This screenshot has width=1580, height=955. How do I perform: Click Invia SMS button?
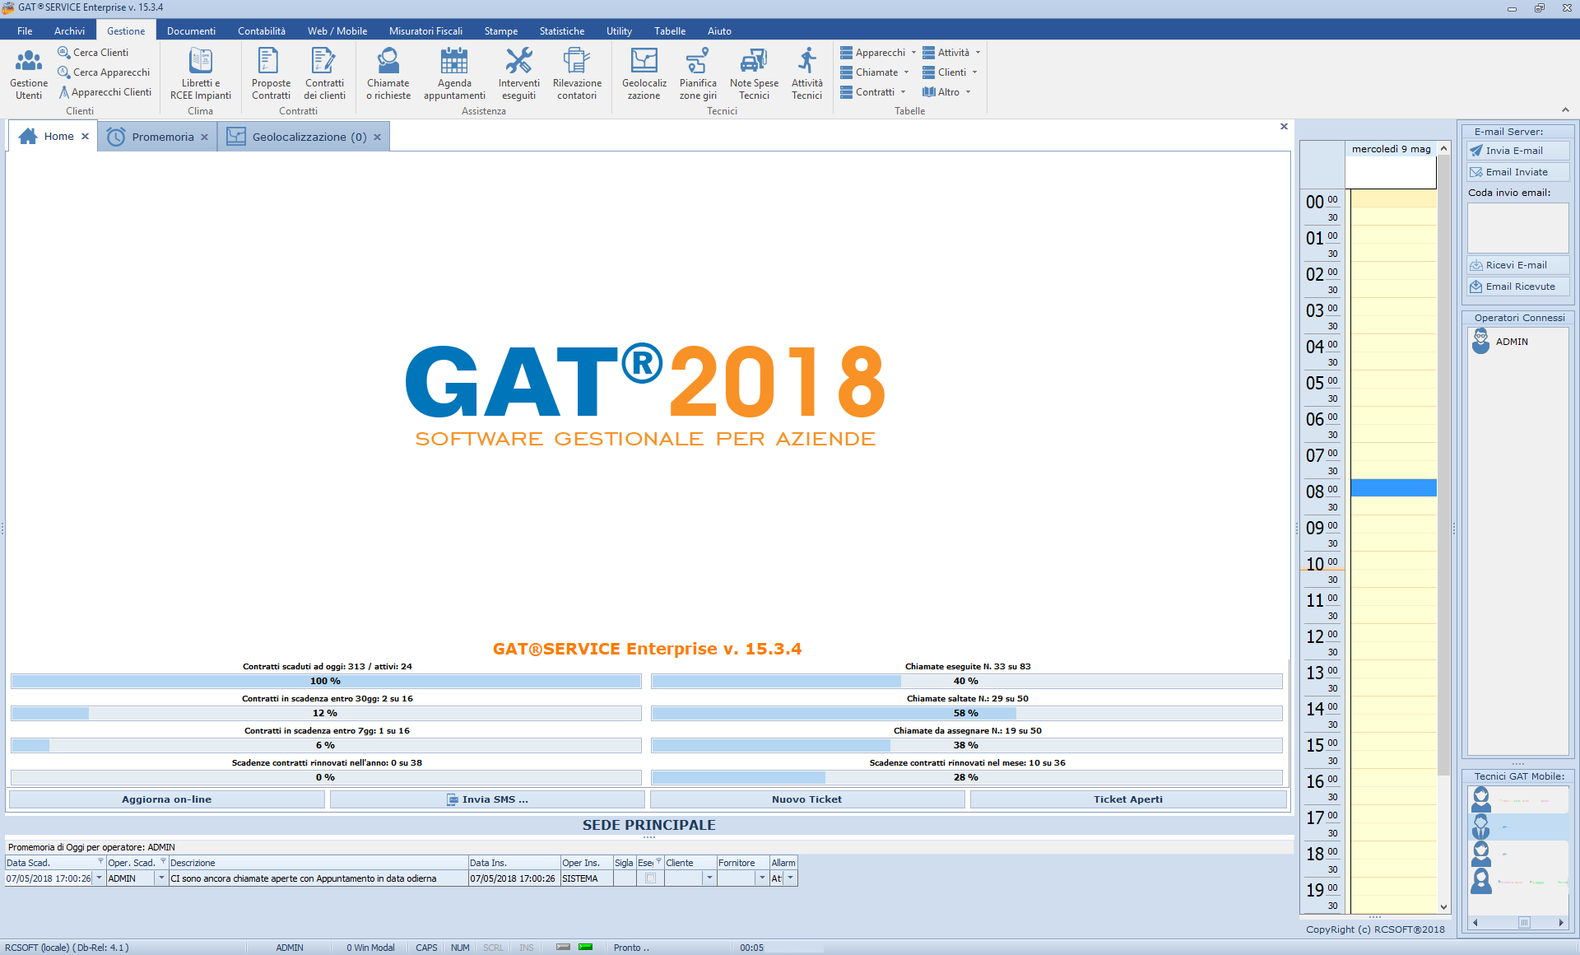[487, 799]
